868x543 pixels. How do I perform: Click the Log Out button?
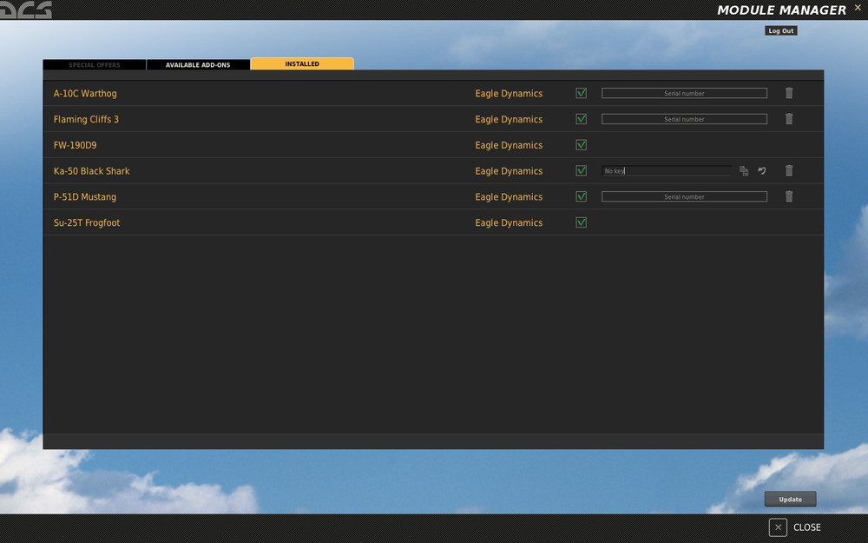[781, 31]
